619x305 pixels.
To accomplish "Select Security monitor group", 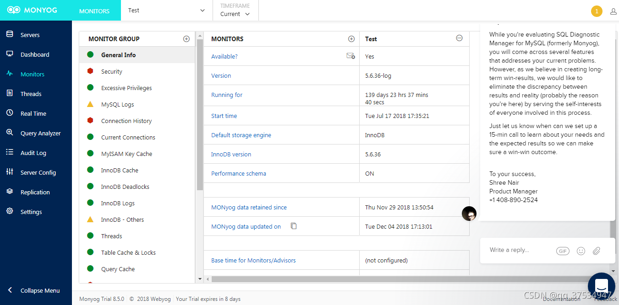I will pyautogui.click(x=137, y=71).
